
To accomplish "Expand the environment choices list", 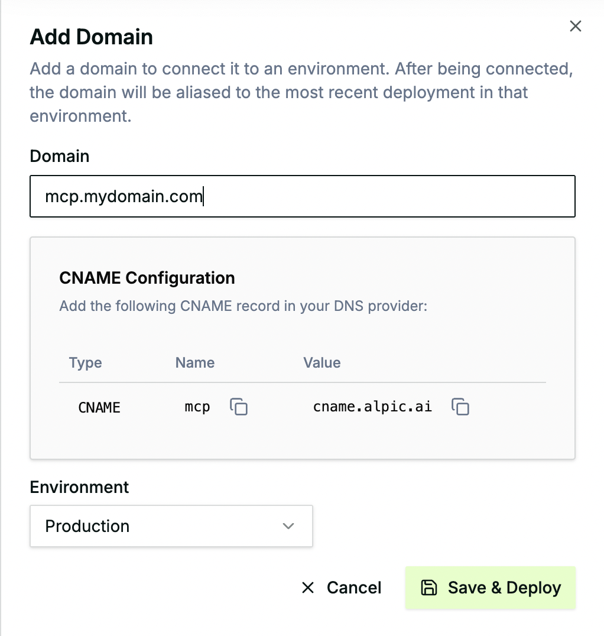I will click(171, 526).
